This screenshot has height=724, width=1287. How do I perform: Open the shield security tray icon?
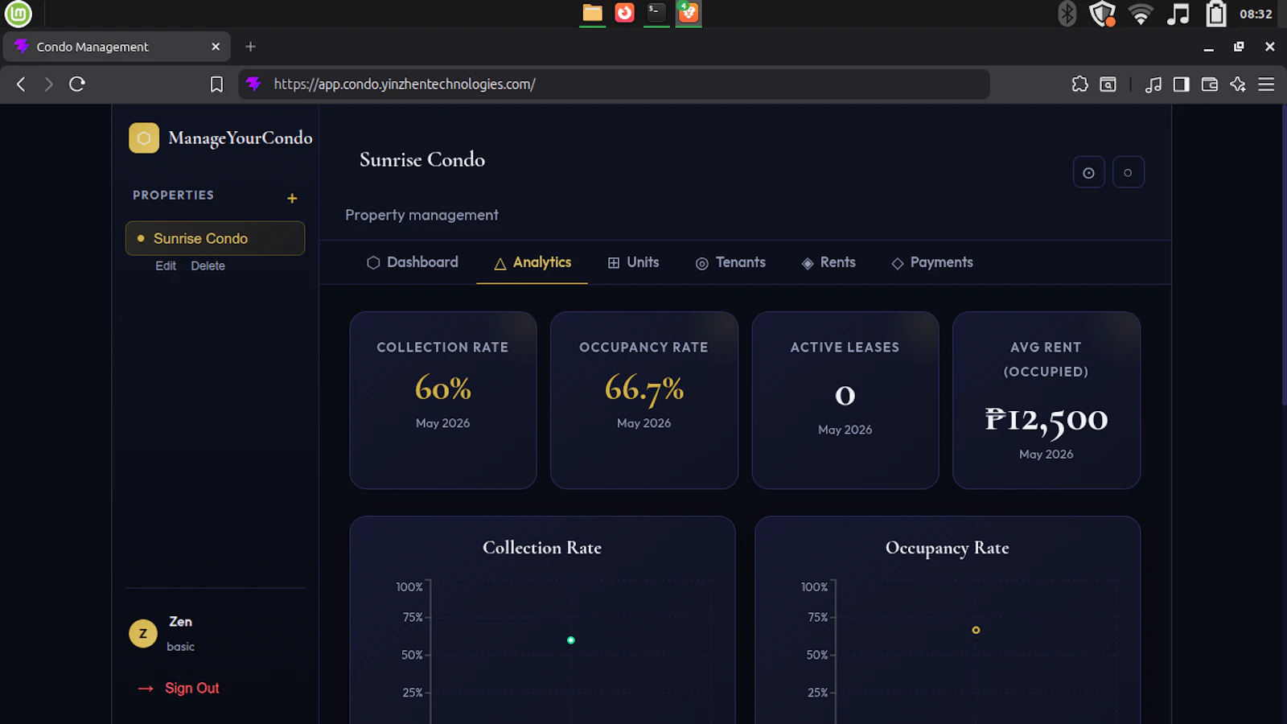click(x=1103, y=14)
